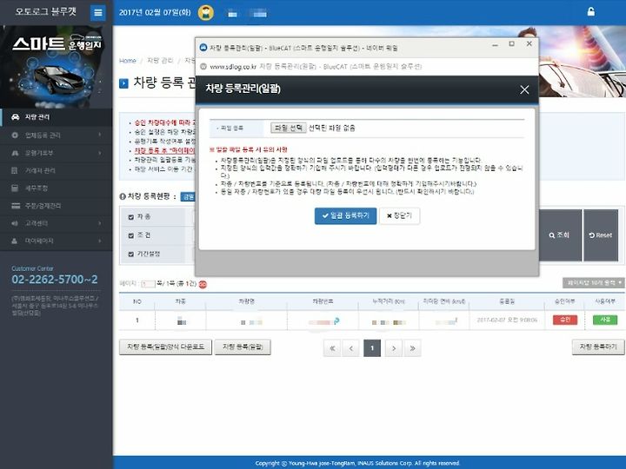Click the calculator icon beside 세무조정
Screen dimensions: 626x469
pos(15,188)
